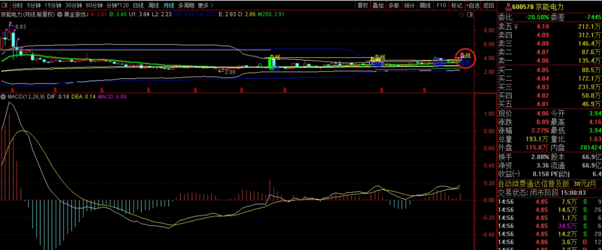
Task: Open the 画线 drawing tools
Action: click(x=425, y=6)
